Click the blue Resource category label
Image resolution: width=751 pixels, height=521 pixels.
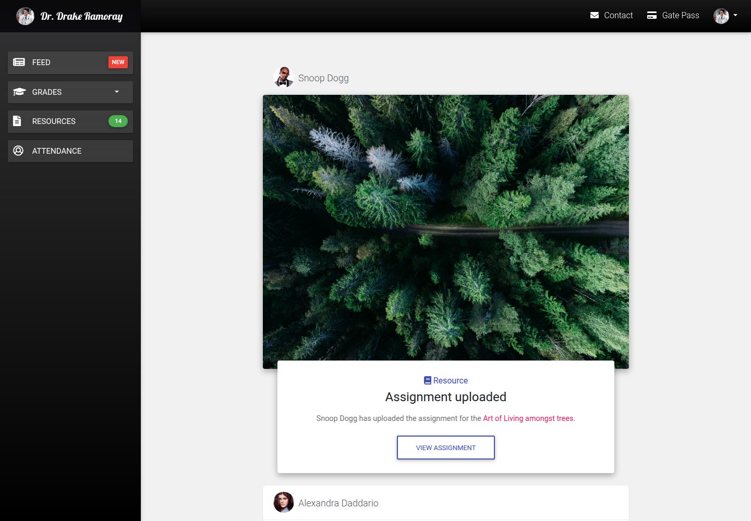[x=451, y=381]
